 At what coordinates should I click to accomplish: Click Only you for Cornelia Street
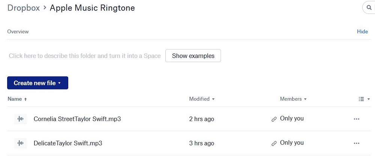click(x=292, y=119)
